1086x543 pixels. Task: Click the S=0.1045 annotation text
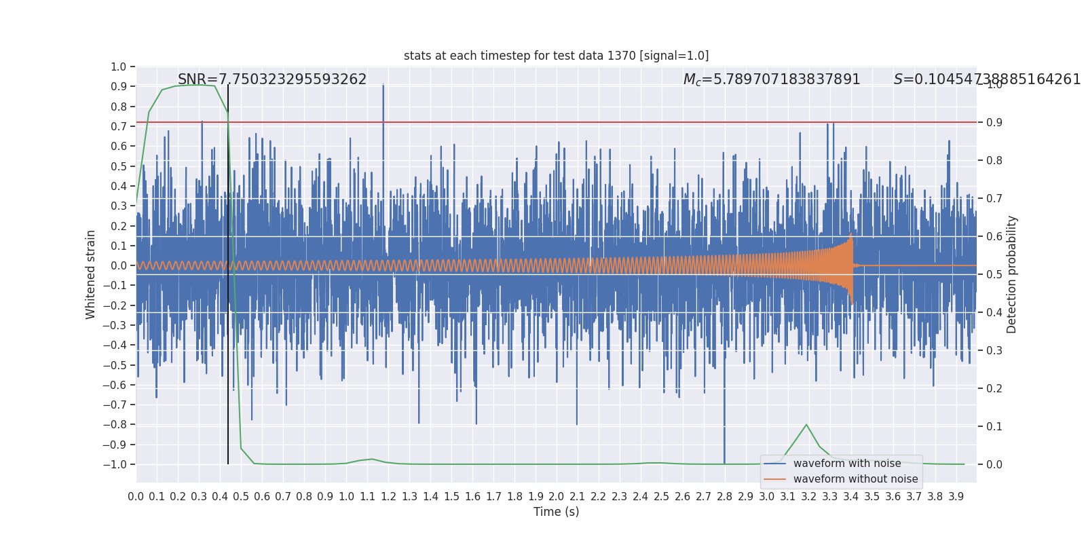[x=987, y=79]
